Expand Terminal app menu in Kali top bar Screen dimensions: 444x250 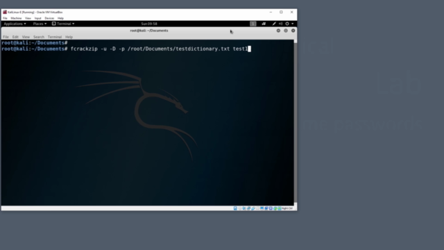click(63, 24)
